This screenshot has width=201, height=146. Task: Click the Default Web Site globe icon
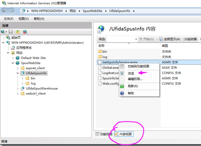[x=18, y=58]
